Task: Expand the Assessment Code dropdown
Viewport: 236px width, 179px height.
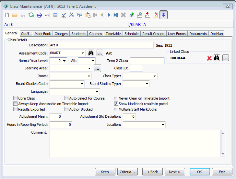Action: 83,53
